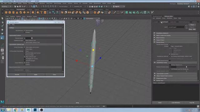Select the Rotate tool in Tool Box
The height and width of the screenshot is (112, 200).
tap(2, 34)
